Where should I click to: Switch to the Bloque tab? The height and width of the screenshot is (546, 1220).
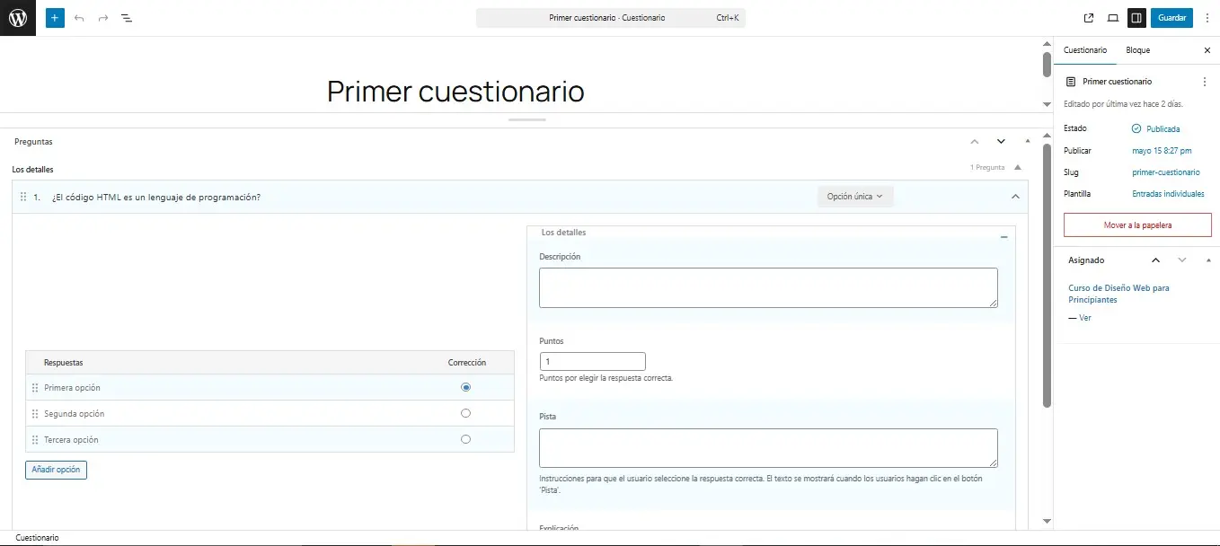(x=1137, y=50)
